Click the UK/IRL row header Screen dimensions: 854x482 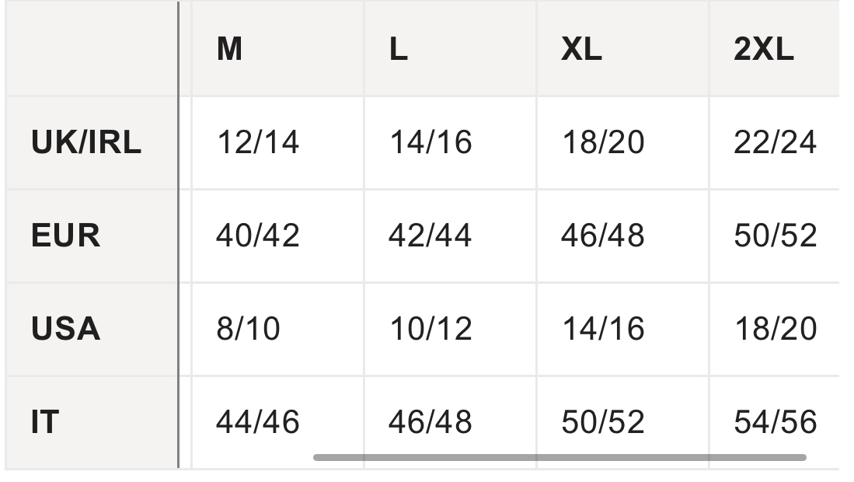pos(92,143)
